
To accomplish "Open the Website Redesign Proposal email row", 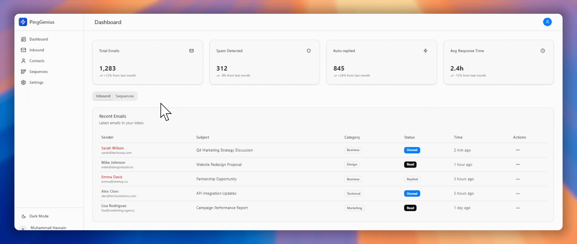I will coord(219,165).
